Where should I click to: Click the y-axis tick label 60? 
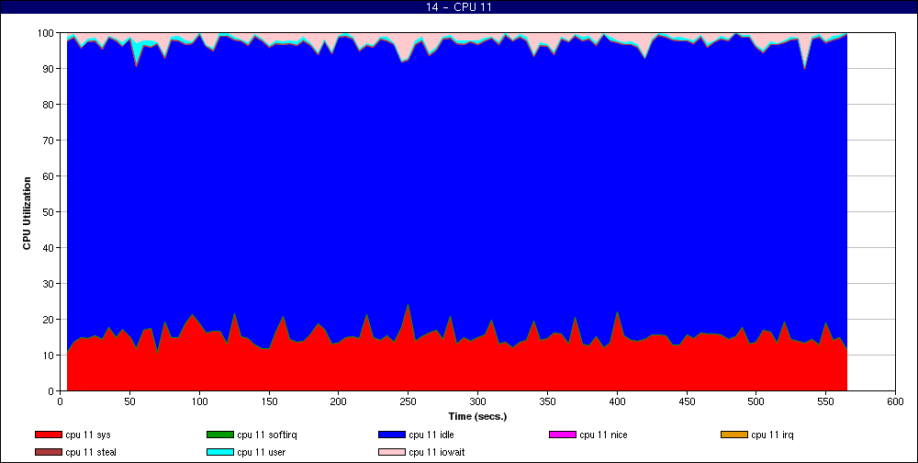coord(48,175)
